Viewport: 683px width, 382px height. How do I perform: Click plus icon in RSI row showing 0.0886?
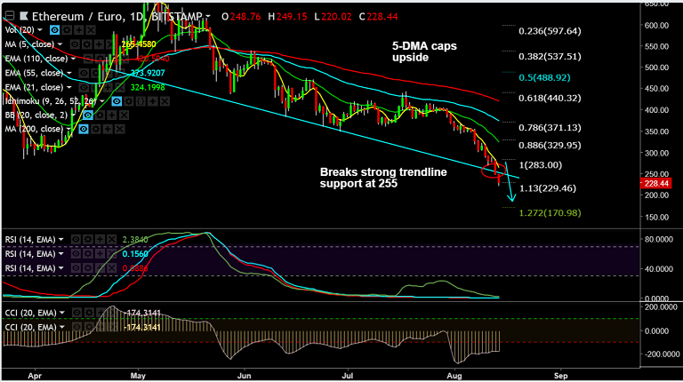100,268
